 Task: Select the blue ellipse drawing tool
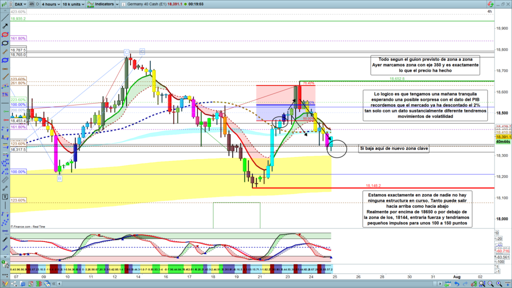point(5,60)
